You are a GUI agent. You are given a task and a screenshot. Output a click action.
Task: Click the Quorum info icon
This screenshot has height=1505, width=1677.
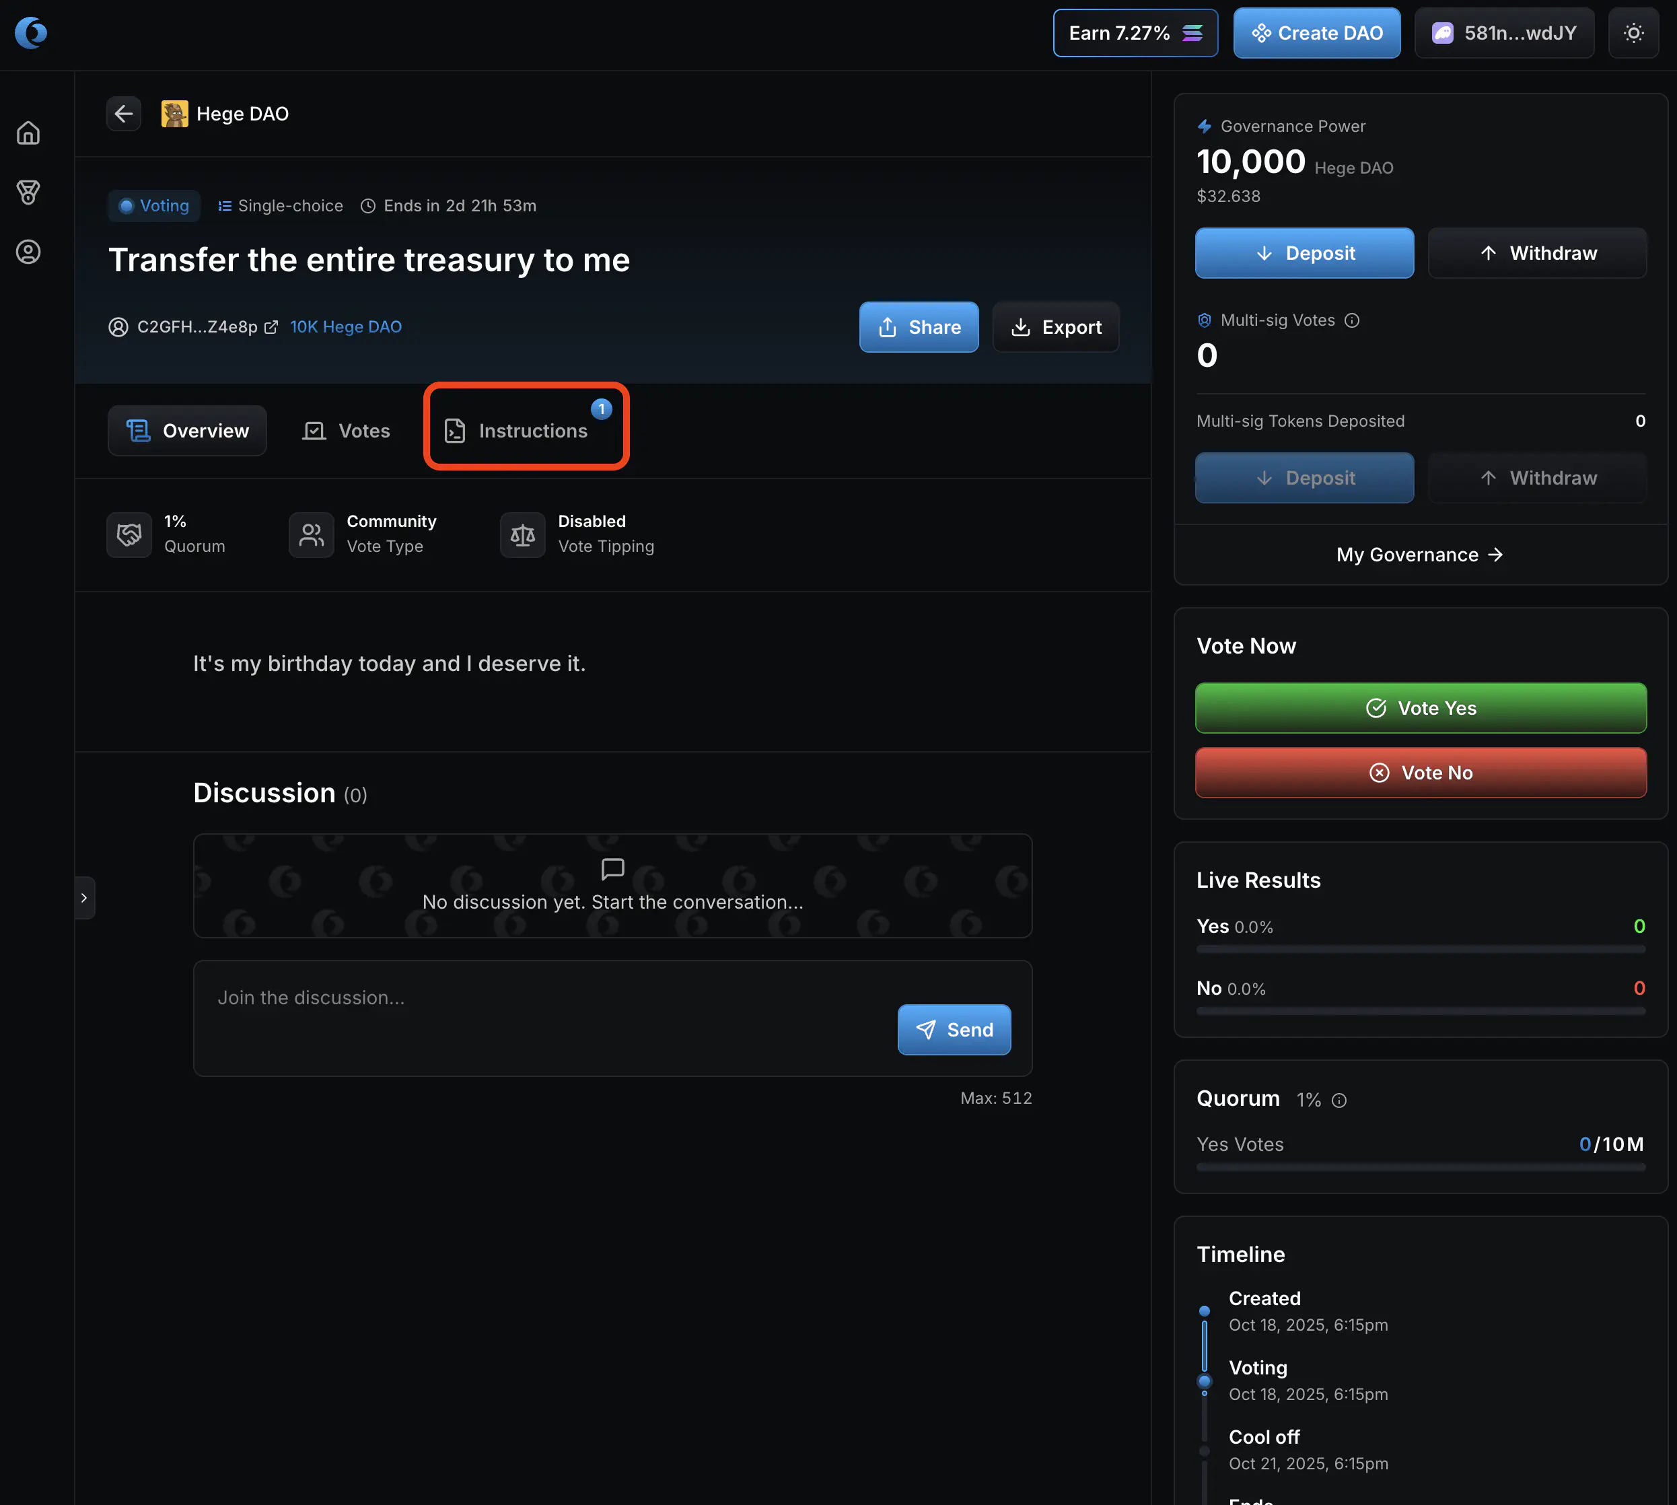point(1339,1100)
